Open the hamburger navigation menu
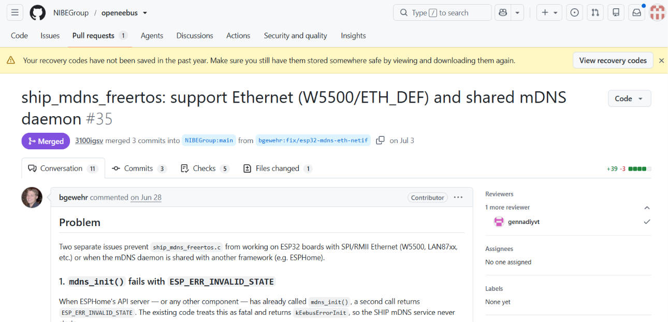Screen dimensions: 668x322 (x=15, y=12)
